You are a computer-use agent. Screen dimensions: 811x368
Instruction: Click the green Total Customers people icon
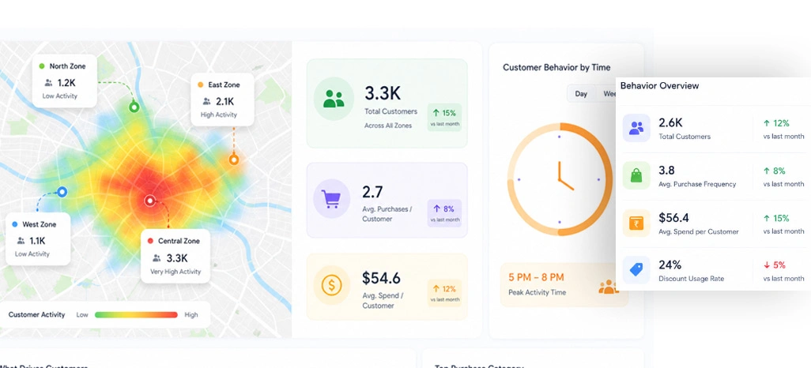tap(334, 99)
